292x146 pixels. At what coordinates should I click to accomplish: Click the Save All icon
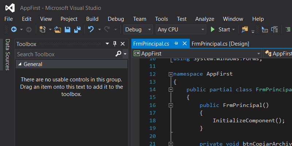(x=77, y=30)
